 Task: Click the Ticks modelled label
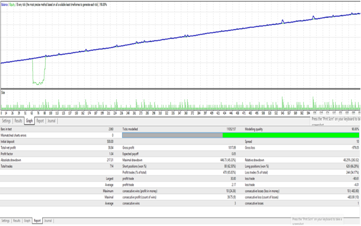point(130,129)
